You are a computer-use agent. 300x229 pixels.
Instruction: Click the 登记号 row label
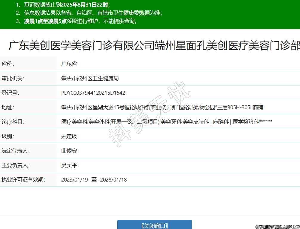[10, 93]
